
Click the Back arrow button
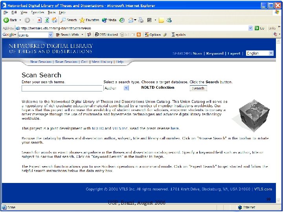[10, 20]
